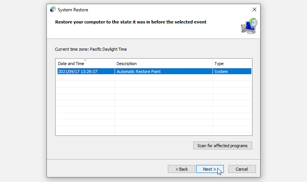Viewport: 307px width, 182px height.
Task: Click the bold restore instruction heading
Action: pyautogui.click(x=131, y=22)
